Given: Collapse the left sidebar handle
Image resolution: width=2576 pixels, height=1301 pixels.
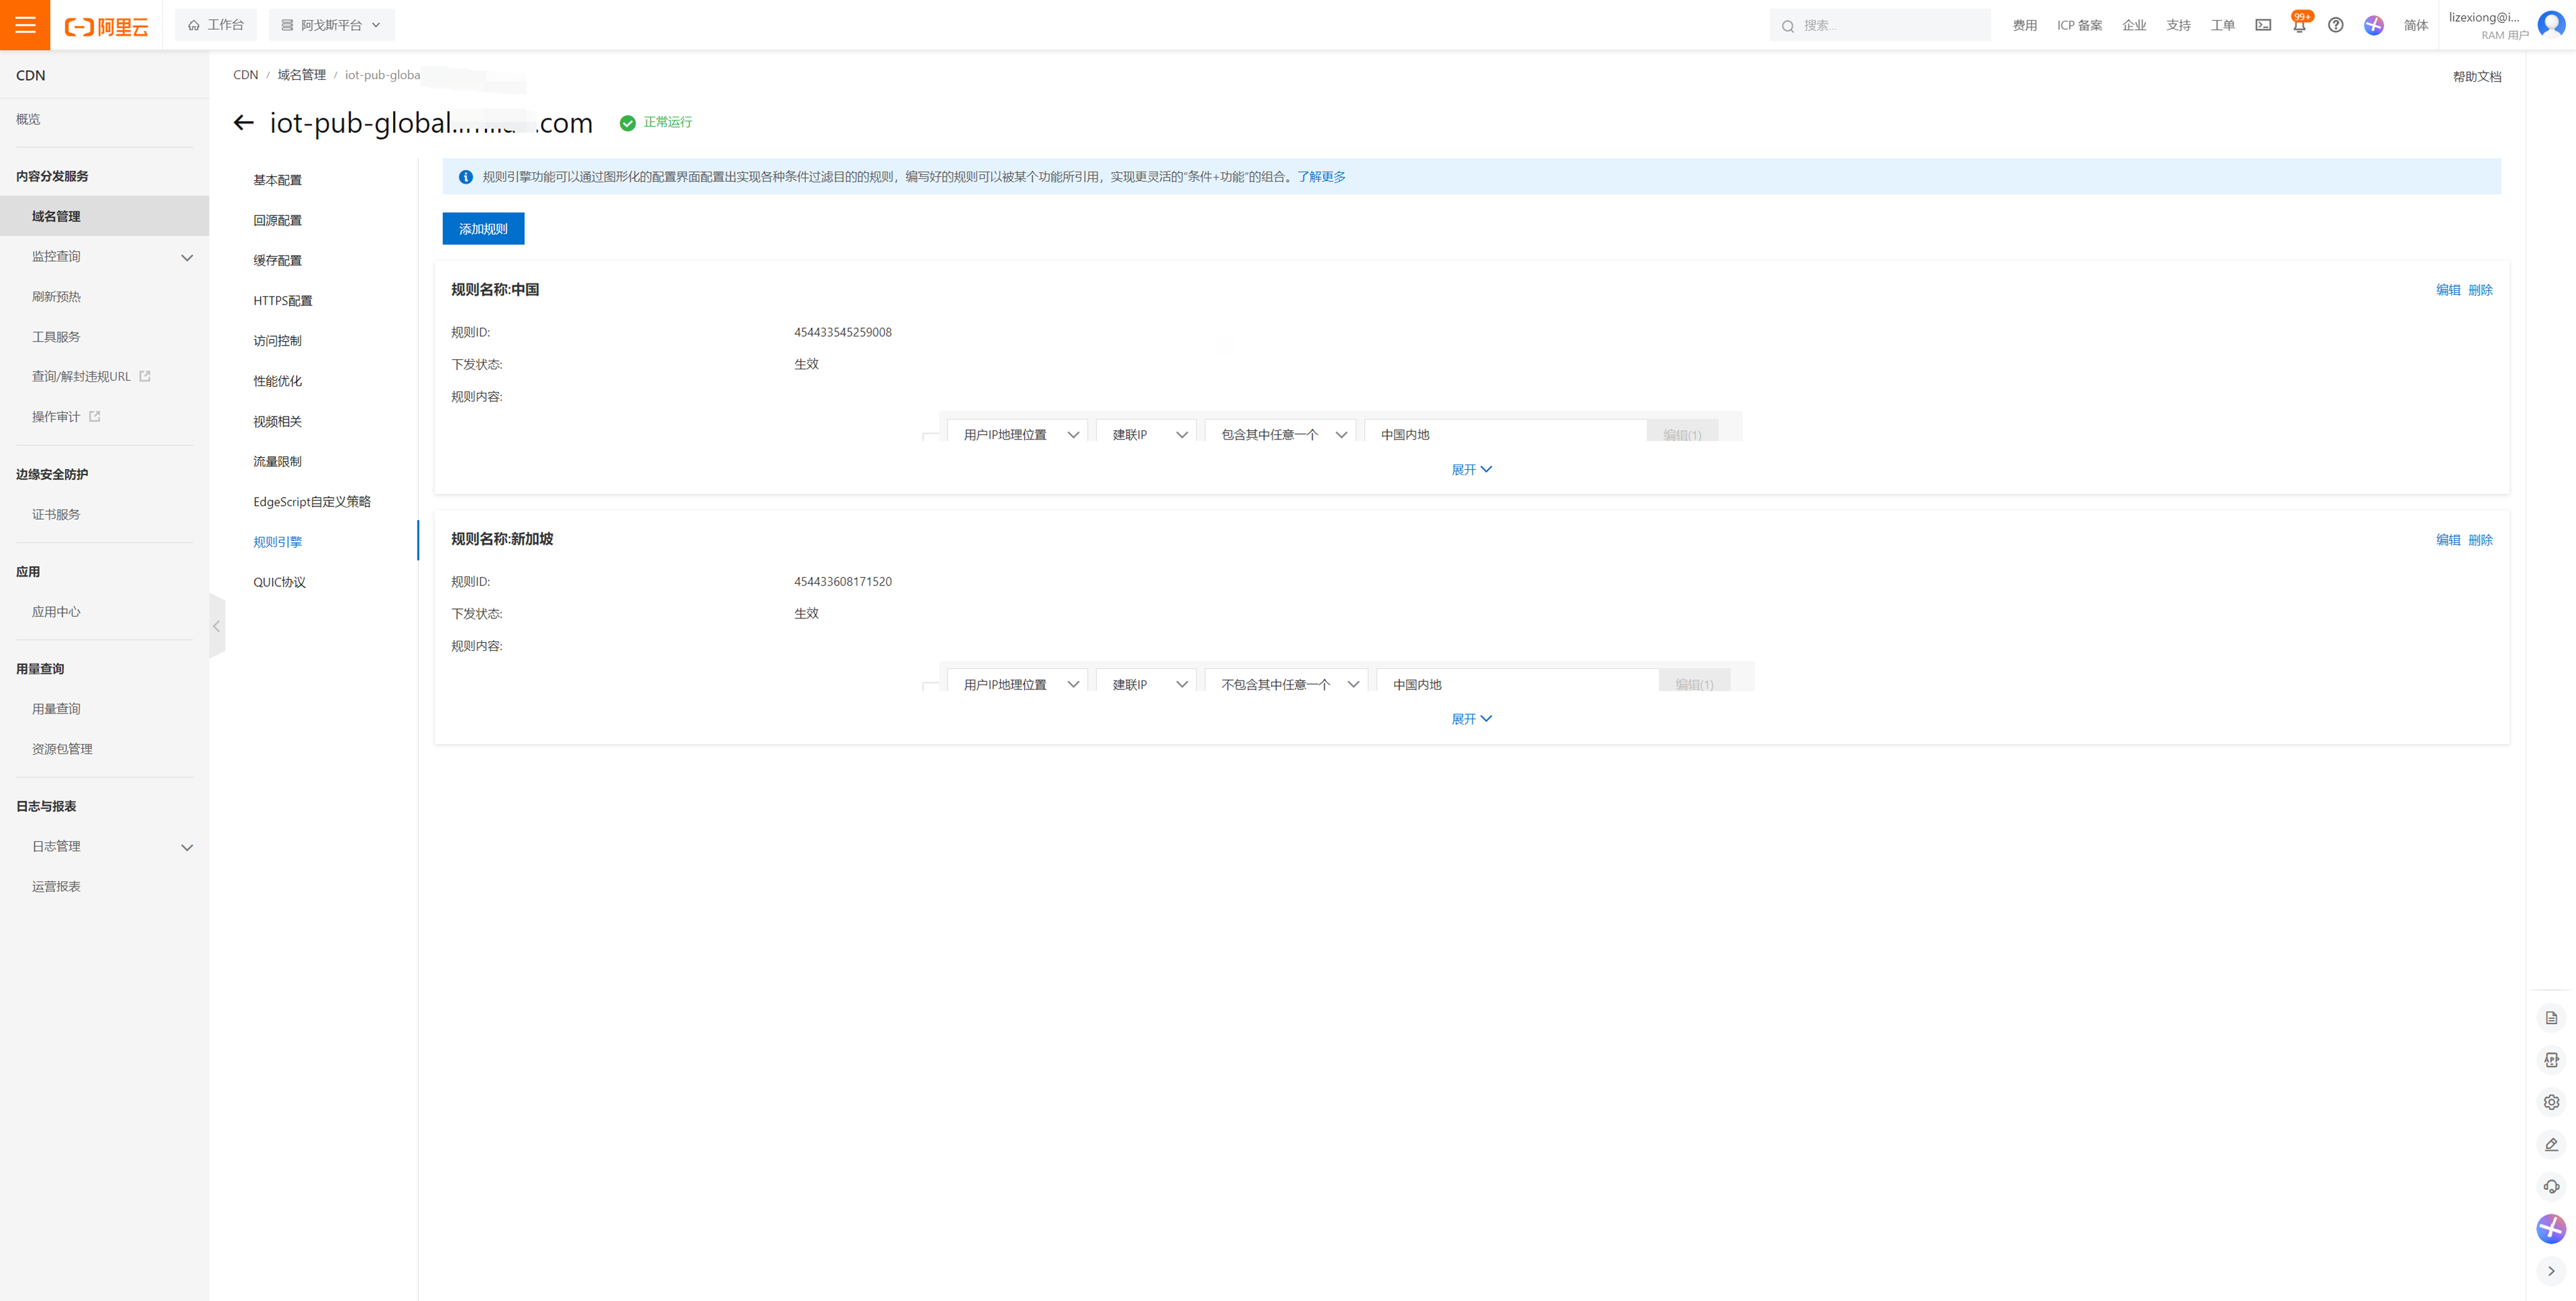Looking at the screenshot, I should pos(216,627).
